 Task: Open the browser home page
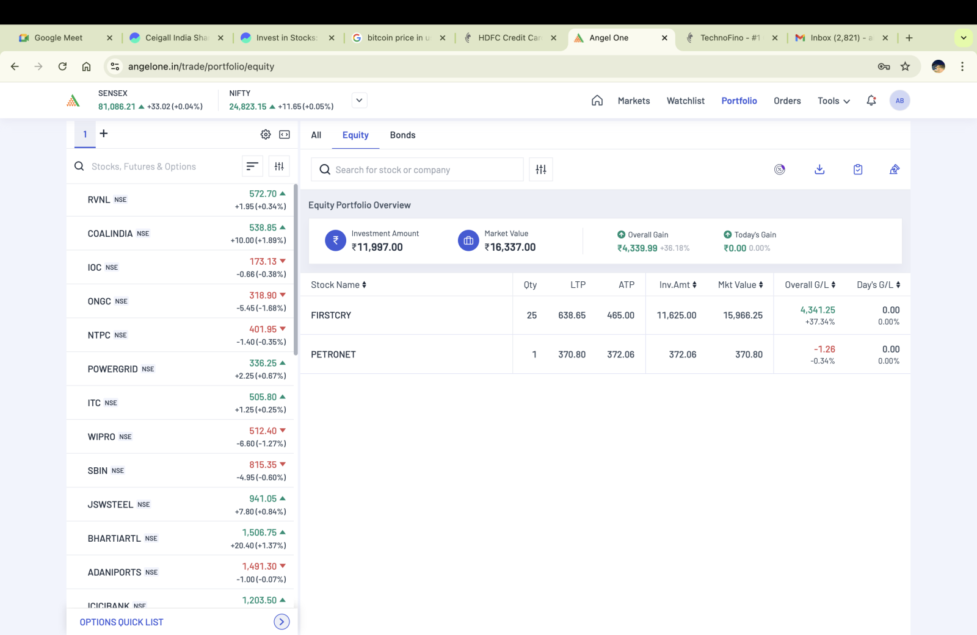click(86, 66)
